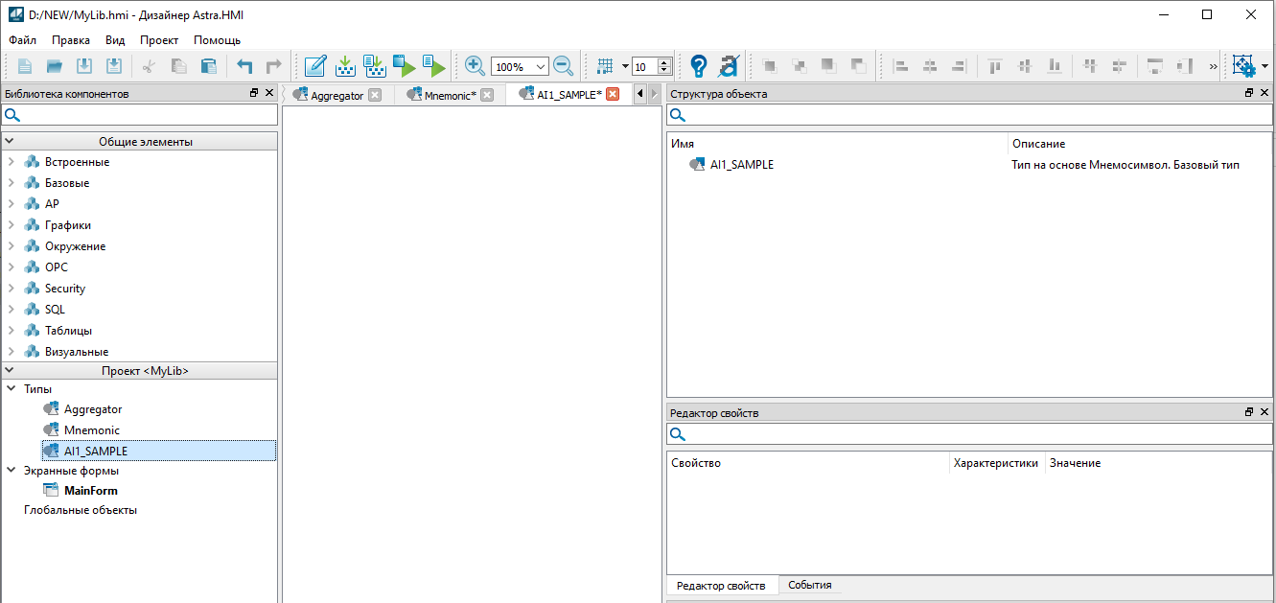Click the zoom out magnifier icon
This screenshot has height=603, width=1276.
coord(564,66)
